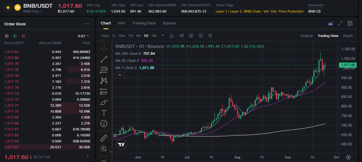362x162 pixels.
Task: Select the 1W interval
Action: (154, 36)
